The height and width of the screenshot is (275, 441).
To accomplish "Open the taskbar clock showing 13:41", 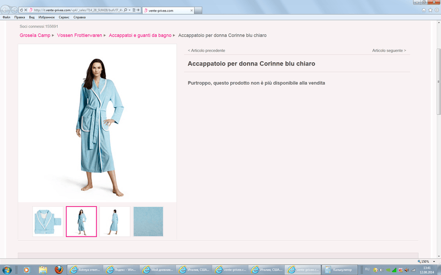I will coord(427,270).
